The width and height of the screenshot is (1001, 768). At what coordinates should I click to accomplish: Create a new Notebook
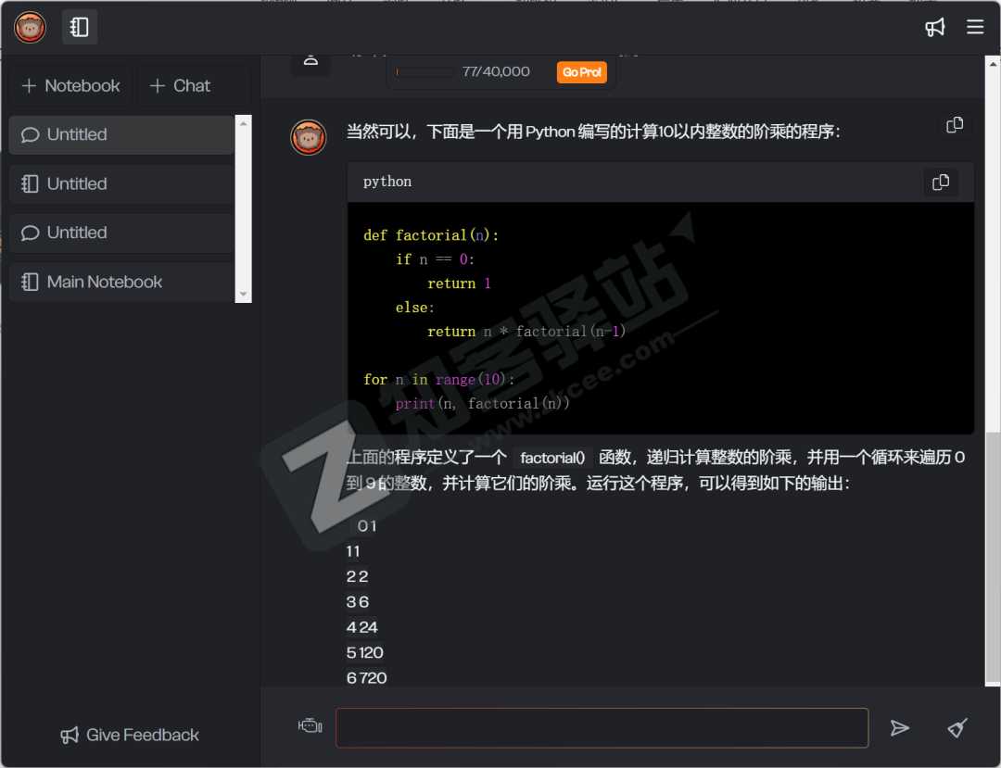(70, 86)
